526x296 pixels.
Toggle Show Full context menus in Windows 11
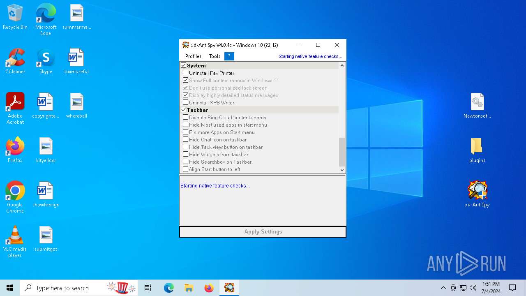tap(186, 80)
